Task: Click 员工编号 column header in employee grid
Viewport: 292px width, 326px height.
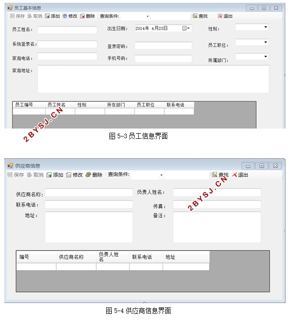Action: point(29,105)
